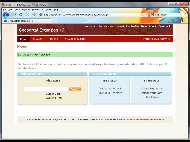Image resolution: width=190 pixels, height=142 pixels.
Task: Click the Share Data heading
Action: (x=151, y=80)
